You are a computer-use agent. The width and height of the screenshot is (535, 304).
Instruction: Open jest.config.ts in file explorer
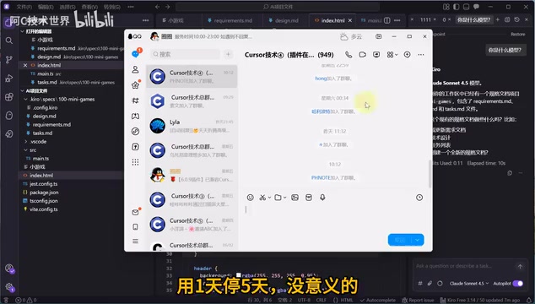(x=43, y=184)
